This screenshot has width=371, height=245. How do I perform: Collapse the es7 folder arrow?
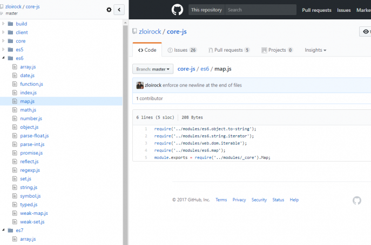tap(3, 230)
